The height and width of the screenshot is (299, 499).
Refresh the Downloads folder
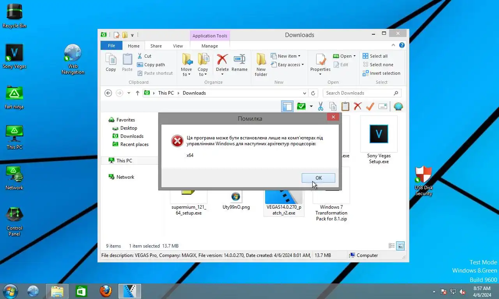[313, 93]
